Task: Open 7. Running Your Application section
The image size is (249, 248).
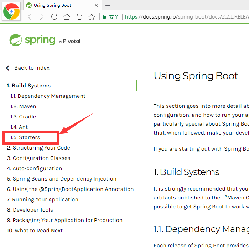Action: click(x=42, y=199)
